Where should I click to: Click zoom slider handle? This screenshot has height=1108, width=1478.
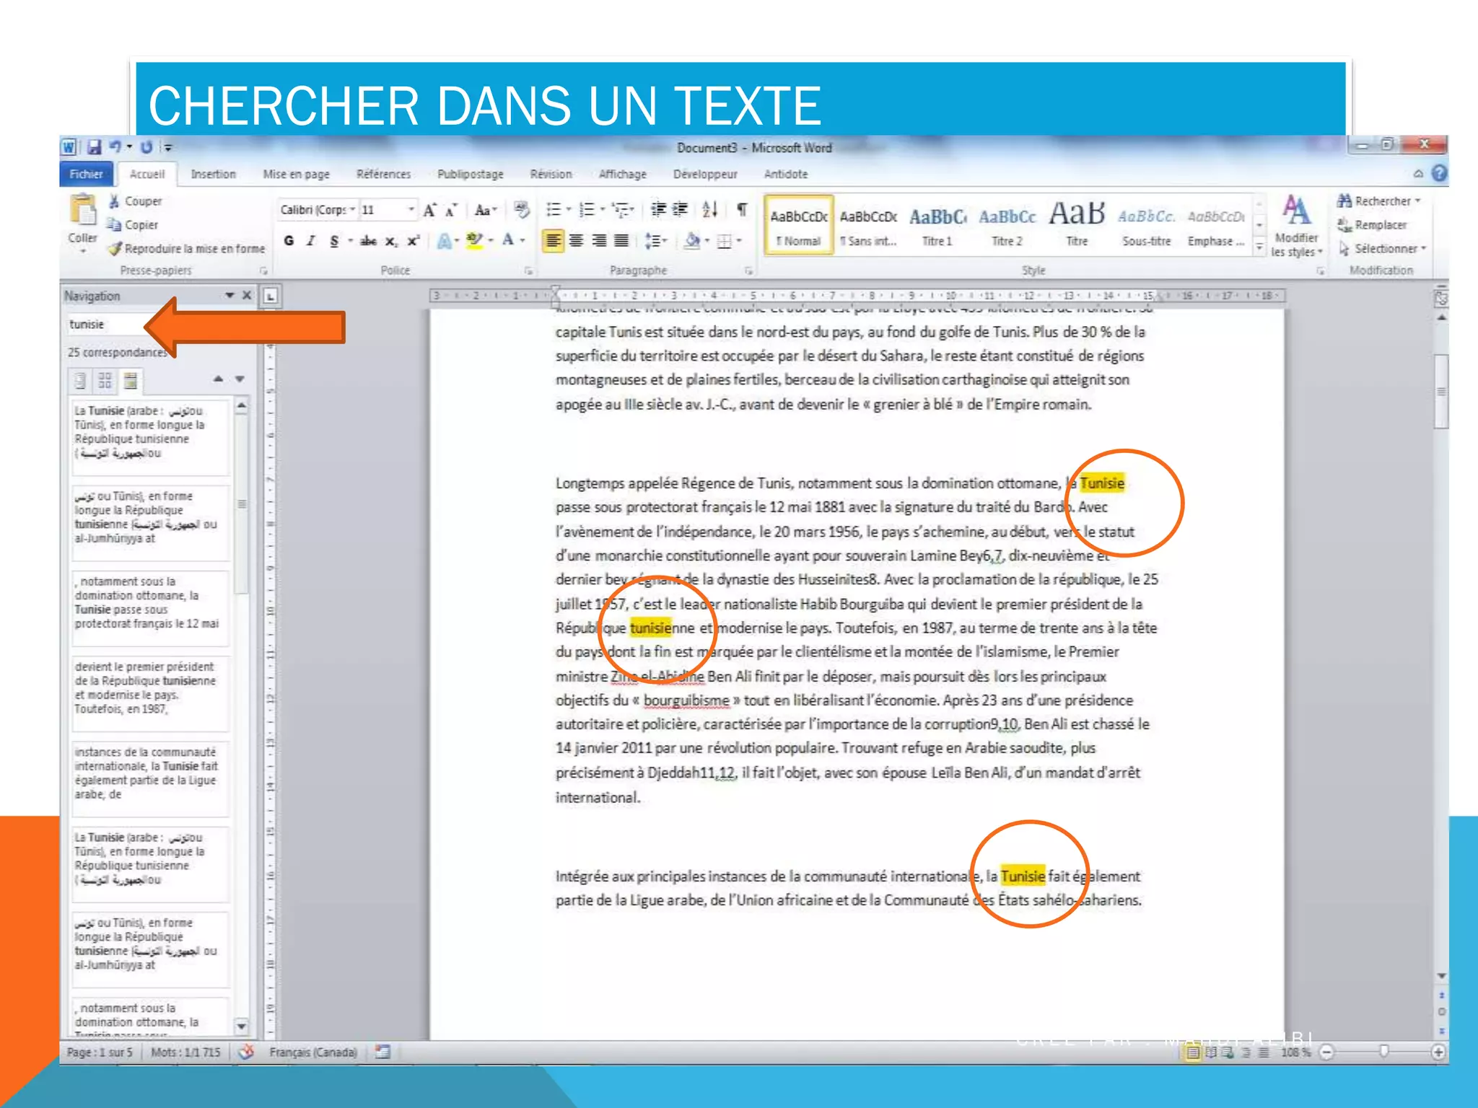[1383, 1052]
